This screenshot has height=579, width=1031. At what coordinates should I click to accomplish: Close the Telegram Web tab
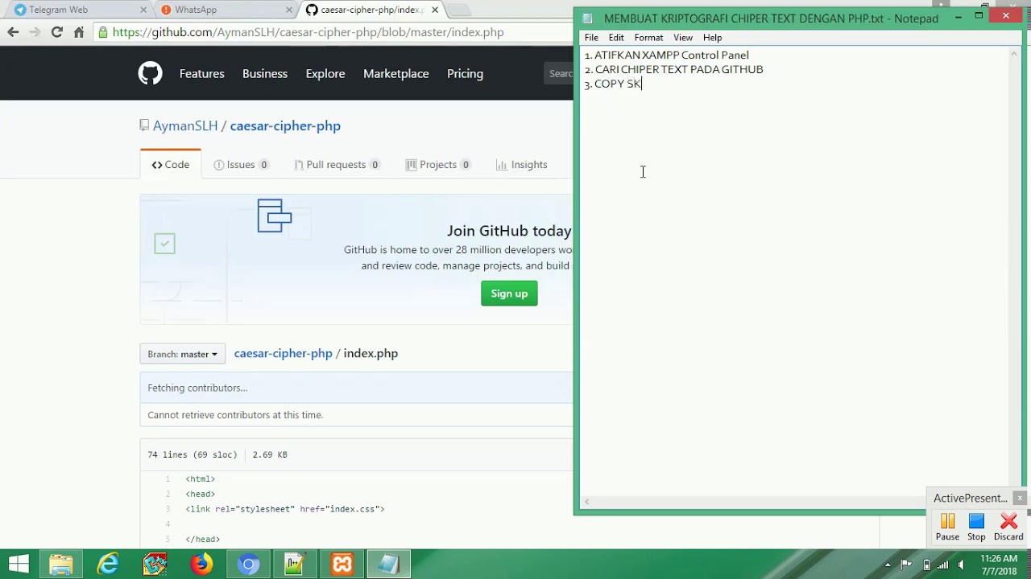pos(143,10)
